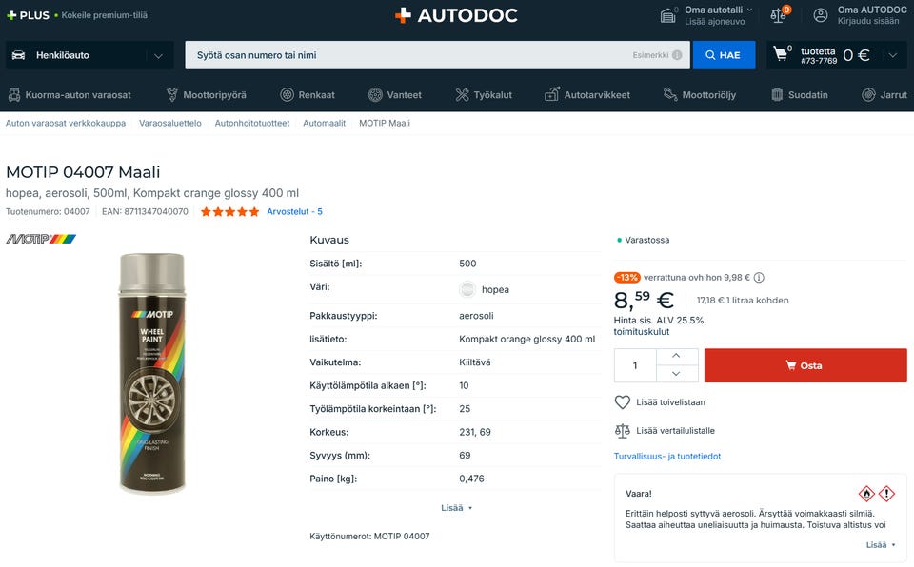Open the Henkilöauto vehicle type dropdown

coord(89,55)
